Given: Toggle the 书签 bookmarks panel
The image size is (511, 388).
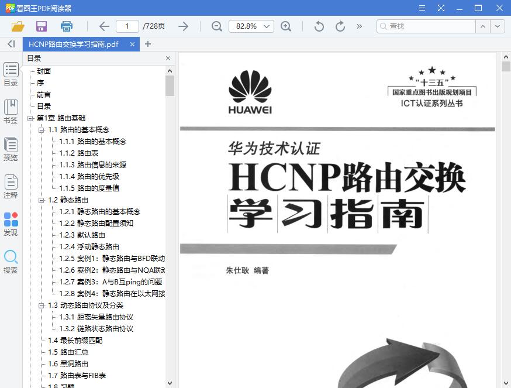Looking at the screenshot, I should click(x=11, y=110).
